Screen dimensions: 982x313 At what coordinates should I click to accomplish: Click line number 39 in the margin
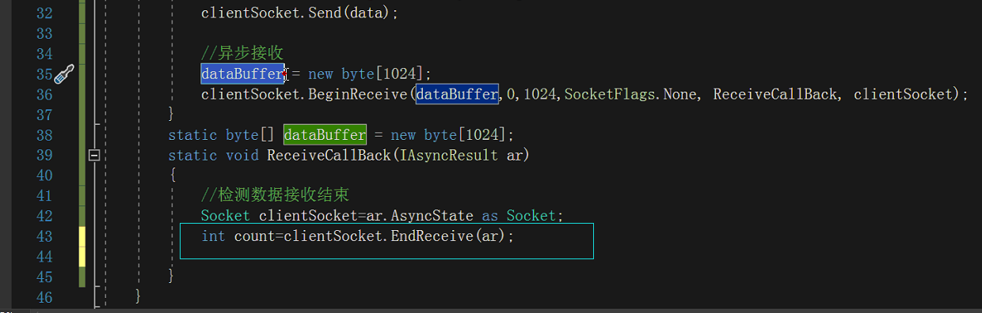click(x=44, y=156)
